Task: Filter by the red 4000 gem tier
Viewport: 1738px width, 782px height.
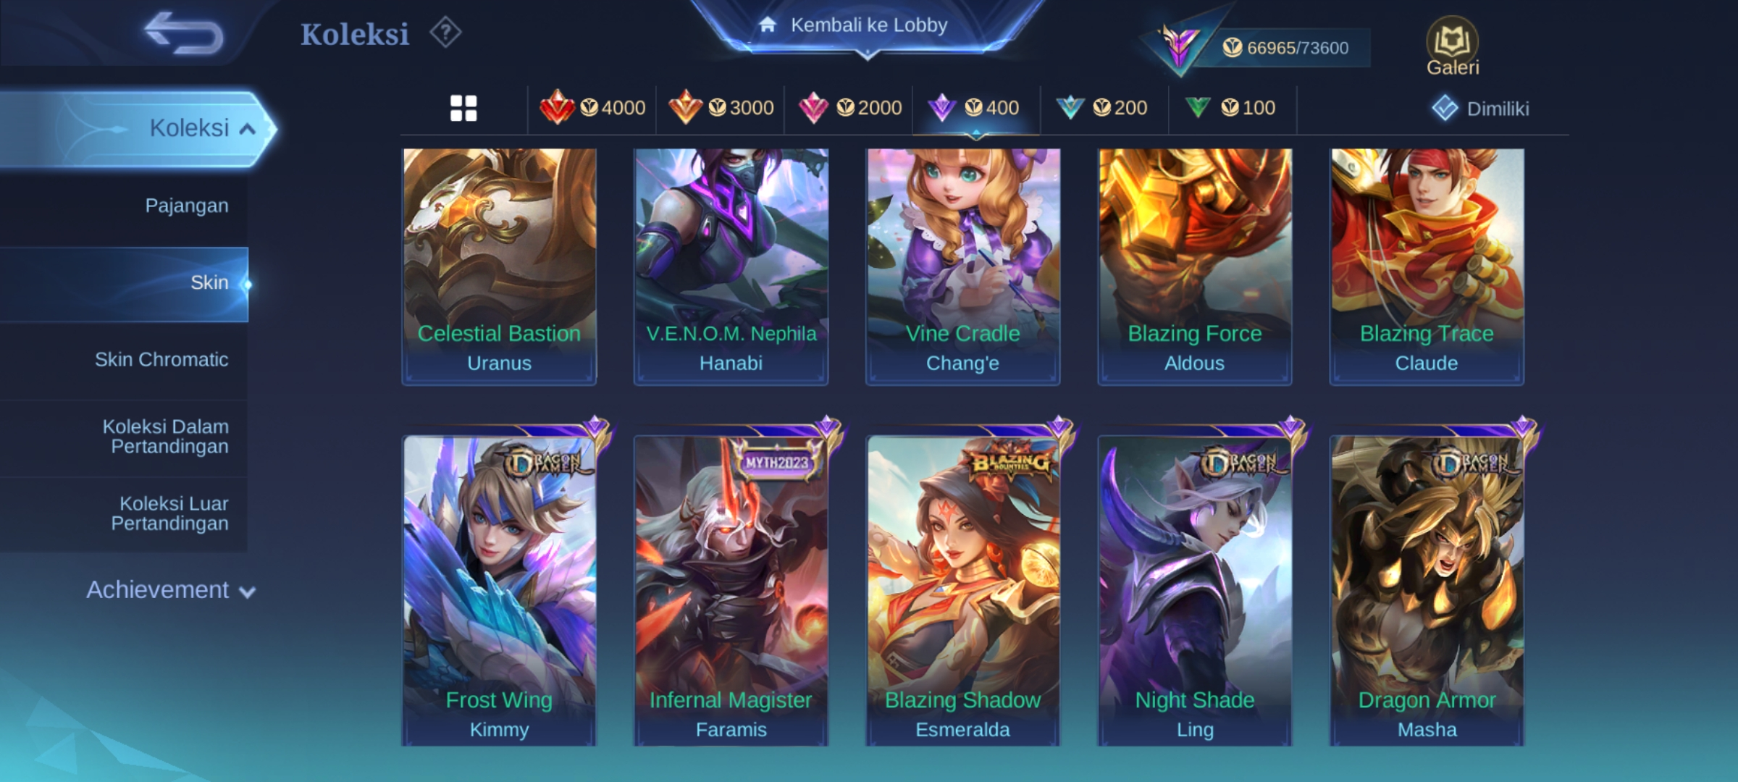Action: (592, 108)
